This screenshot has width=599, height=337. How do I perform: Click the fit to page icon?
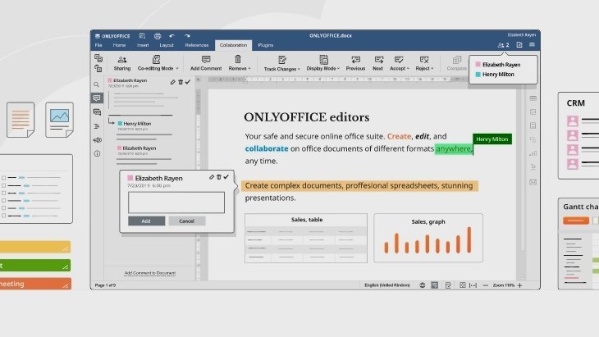(462, 285)
